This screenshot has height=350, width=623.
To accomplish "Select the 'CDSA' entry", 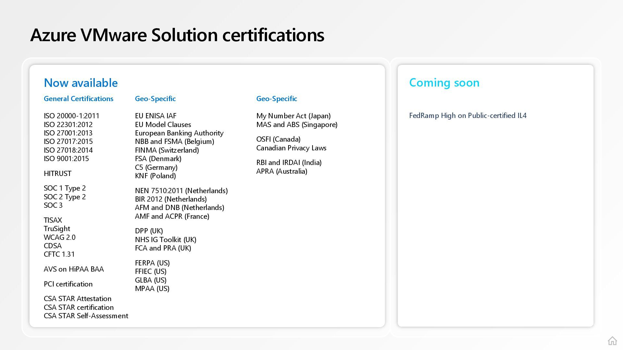I will coord(53,246).
